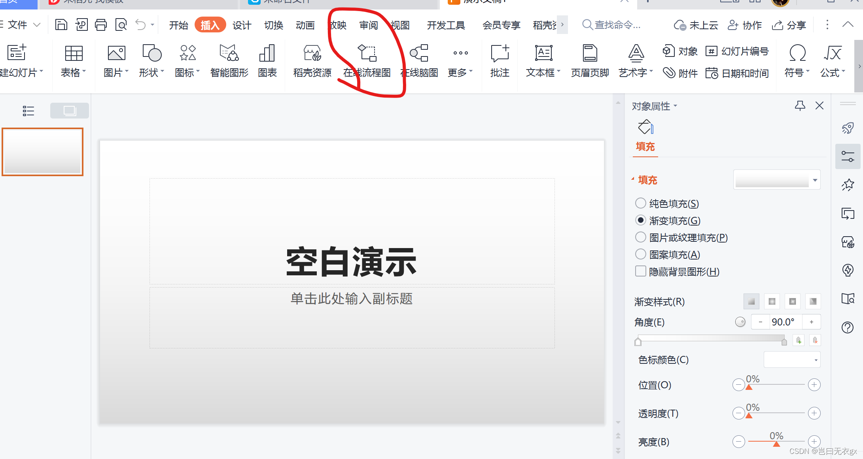The image size is (863, 459).
Task: Insert a chart using the 图表 icon
Action: 267,54
